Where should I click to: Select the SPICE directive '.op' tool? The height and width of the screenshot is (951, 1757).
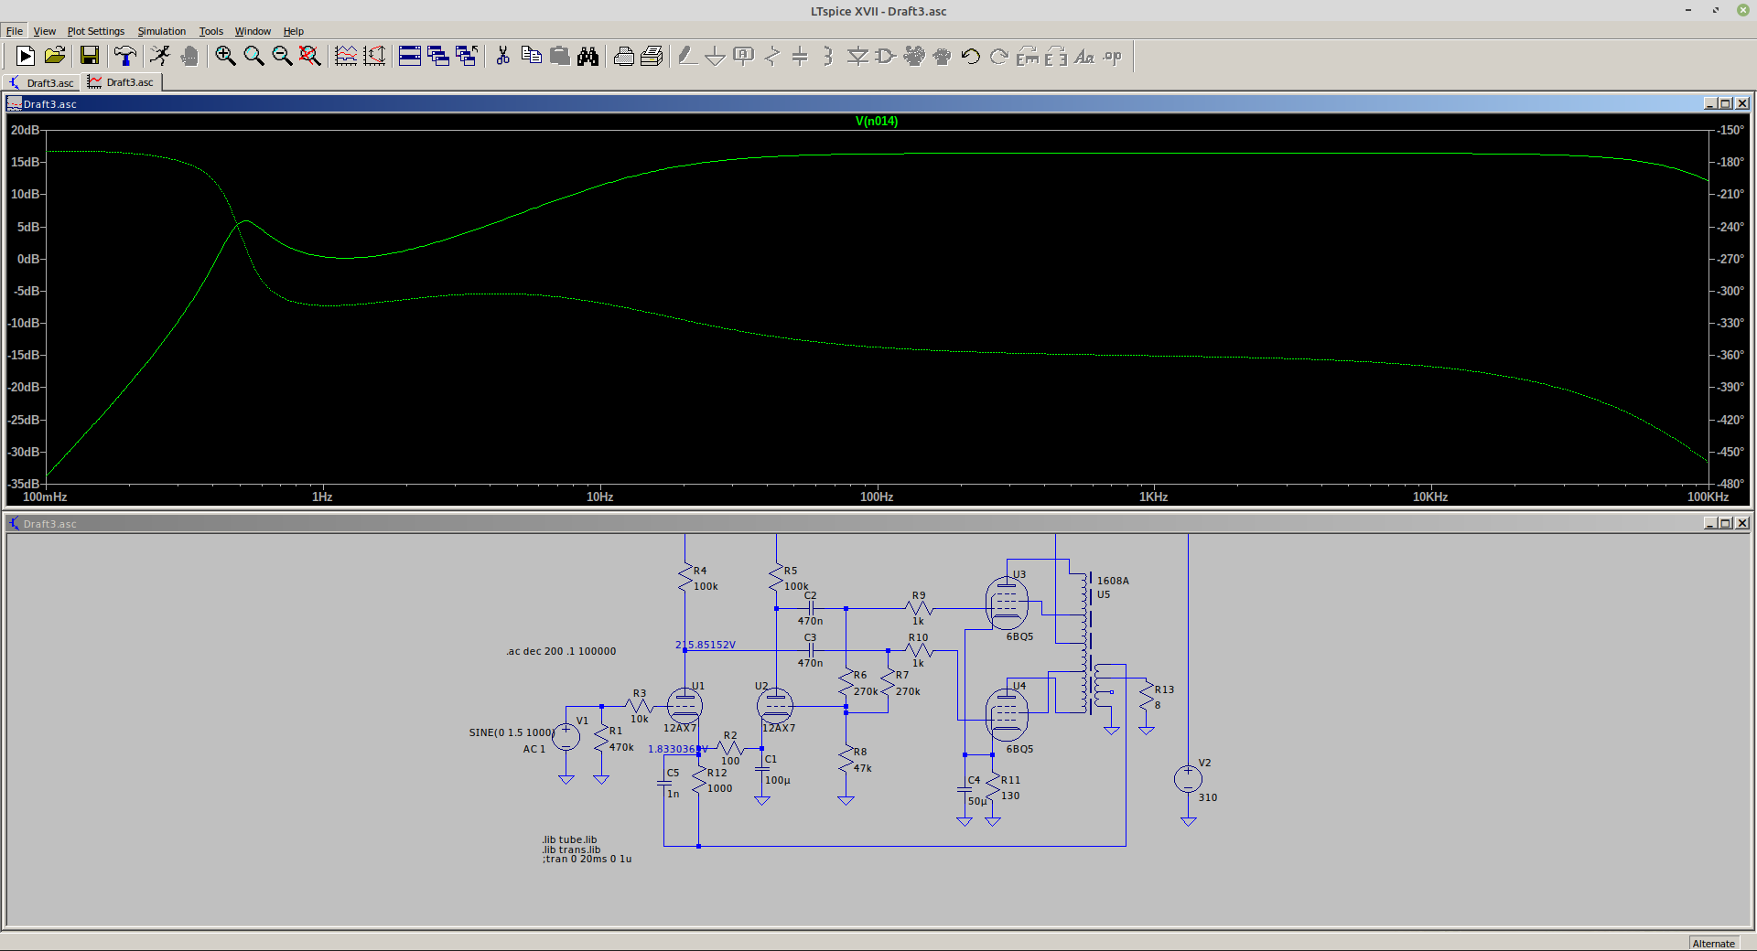(x=1112, y=57)
